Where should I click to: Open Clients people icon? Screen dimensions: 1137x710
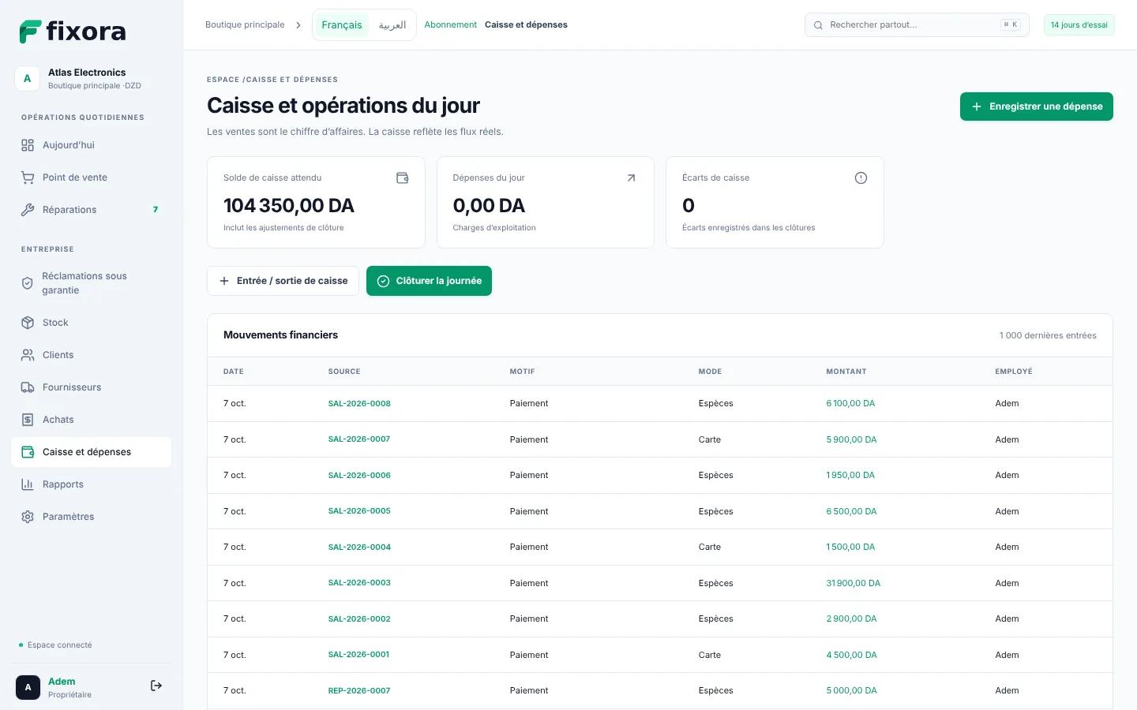pyautogui.click(x=28, y=355)
